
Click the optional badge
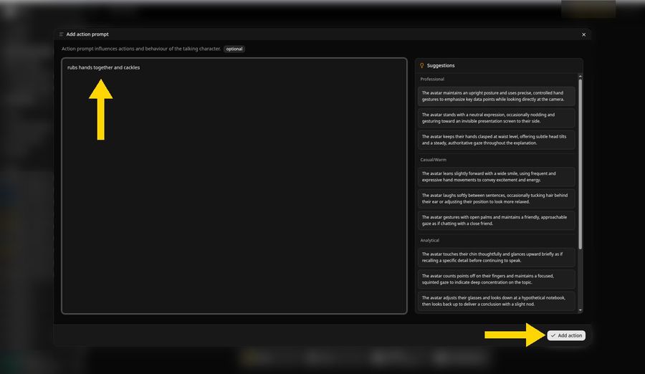234,49
